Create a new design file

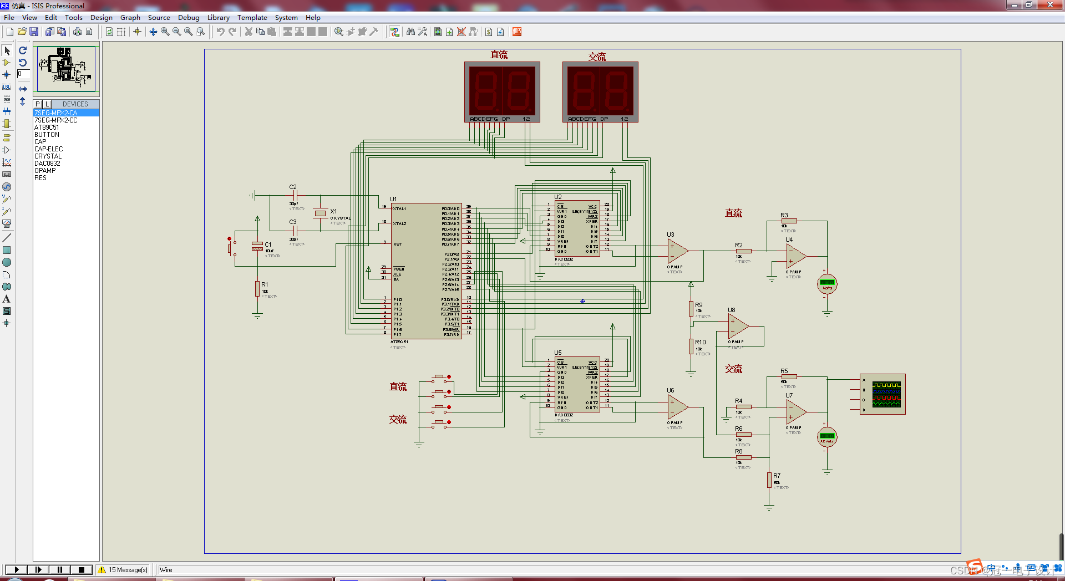coord(9,32)
